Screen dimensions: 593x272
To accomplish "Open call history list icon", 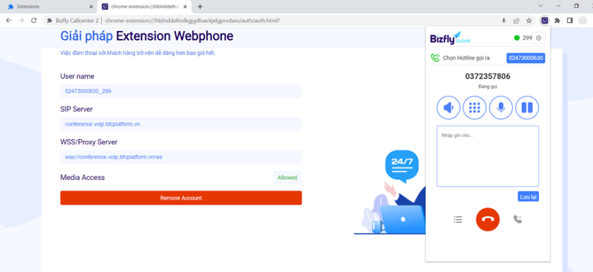I will [458, 219].
